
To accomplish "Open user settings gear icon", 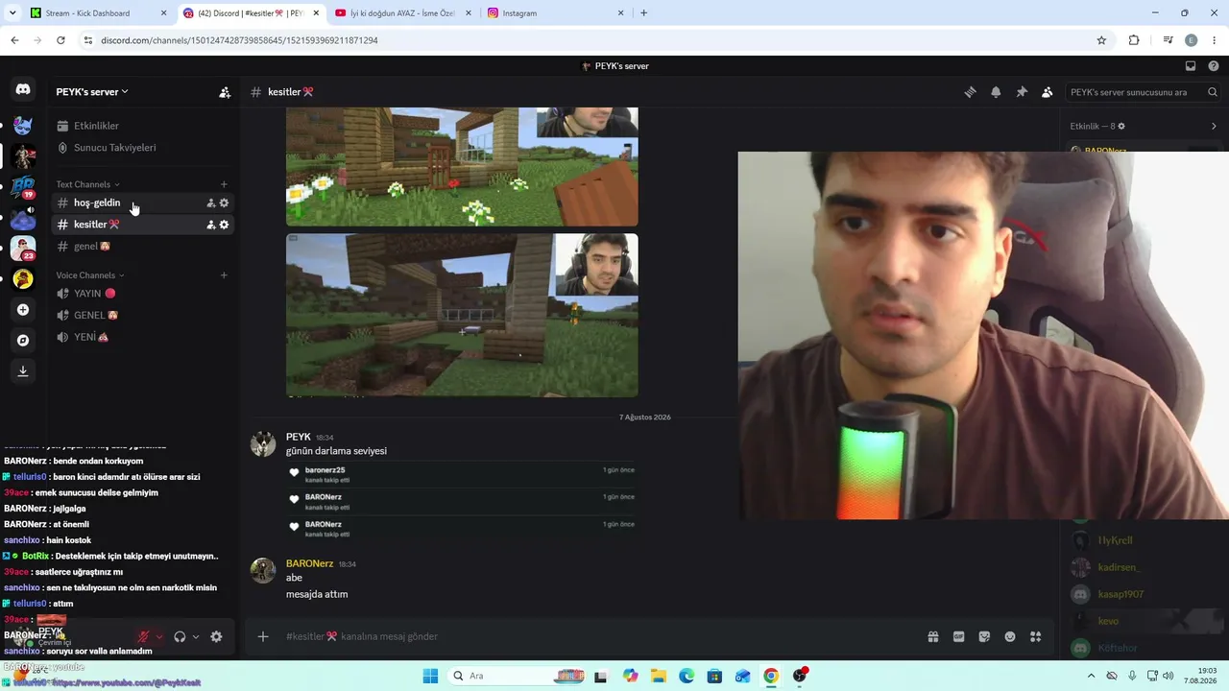I will pyautogui.click(x=216, y=636).
